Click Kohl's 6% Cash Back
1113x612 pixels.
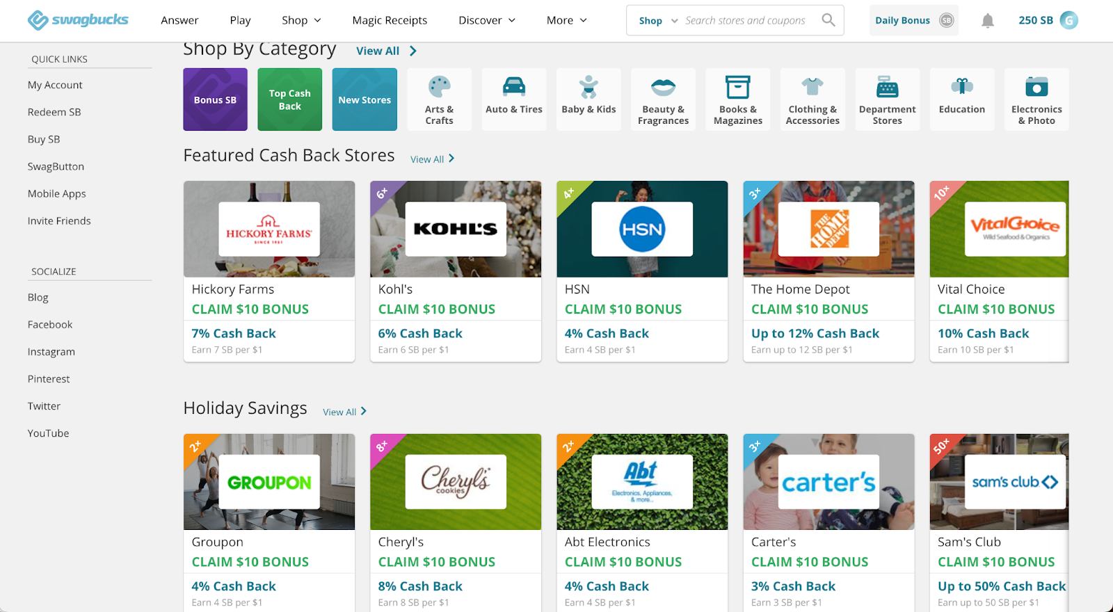click(x=420, y=334)
